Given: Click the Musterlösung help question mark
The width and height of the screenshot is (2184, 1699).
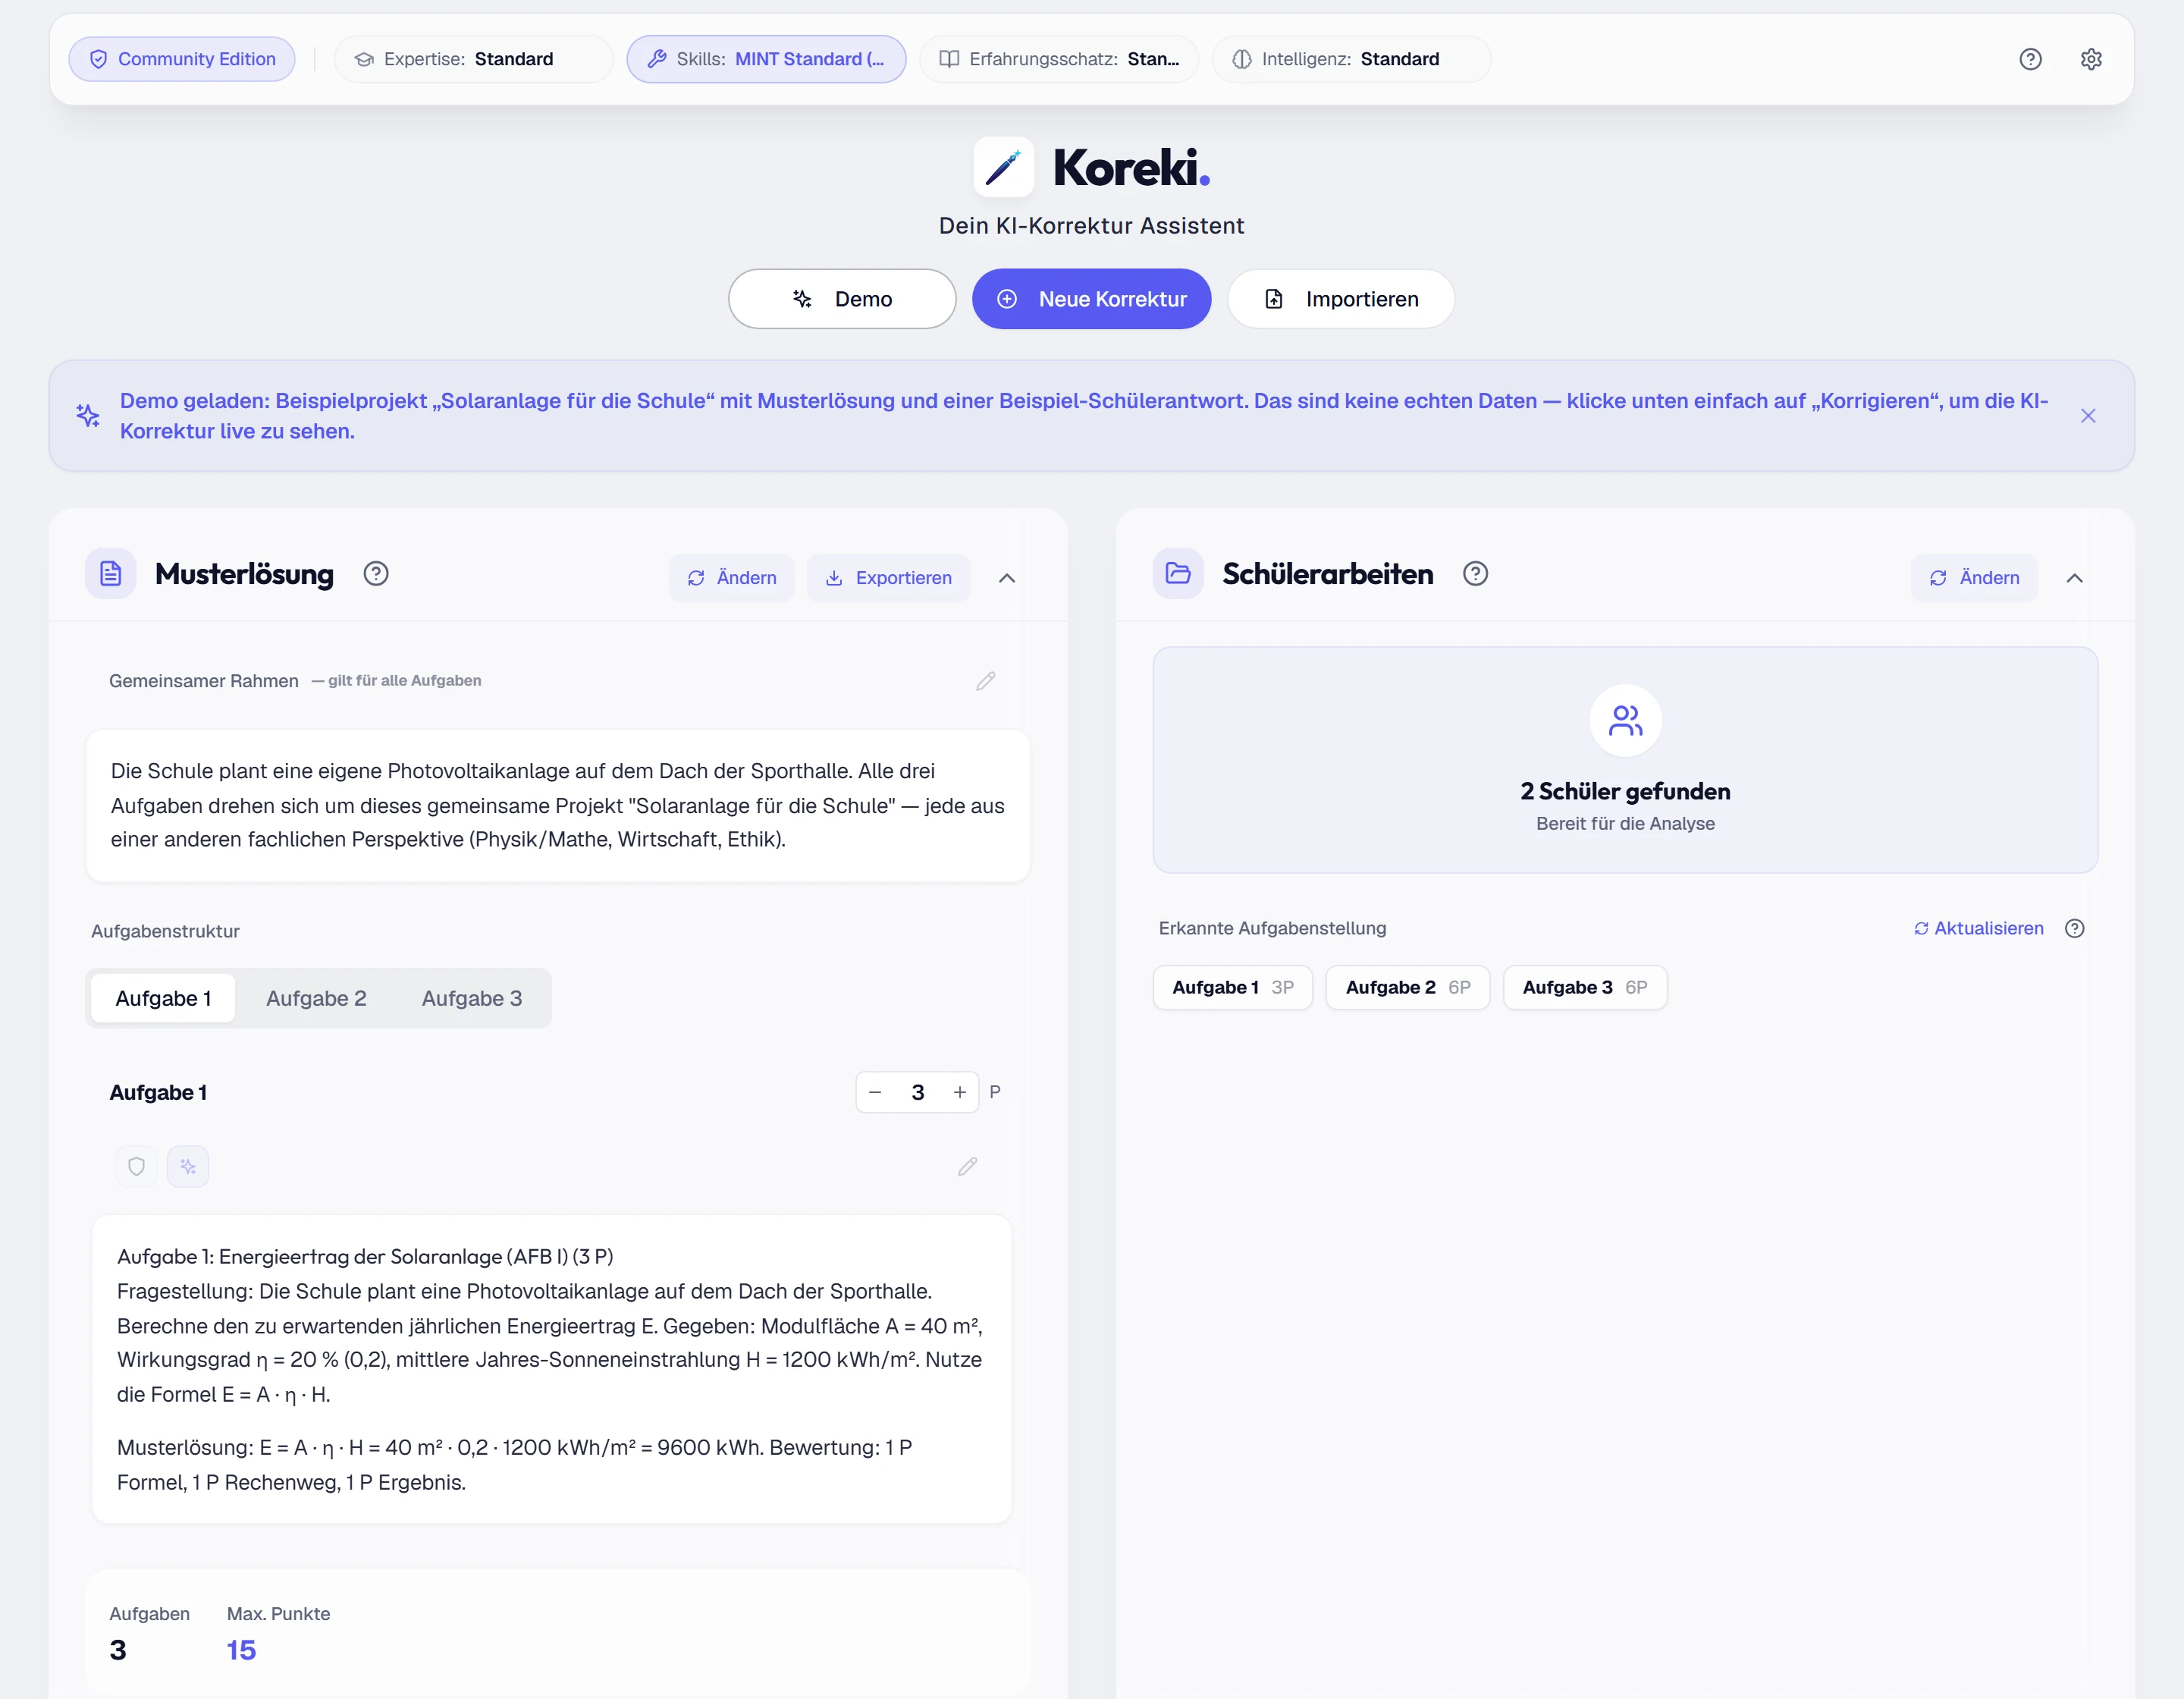Looking at the screenshot, I should (376, 574).
